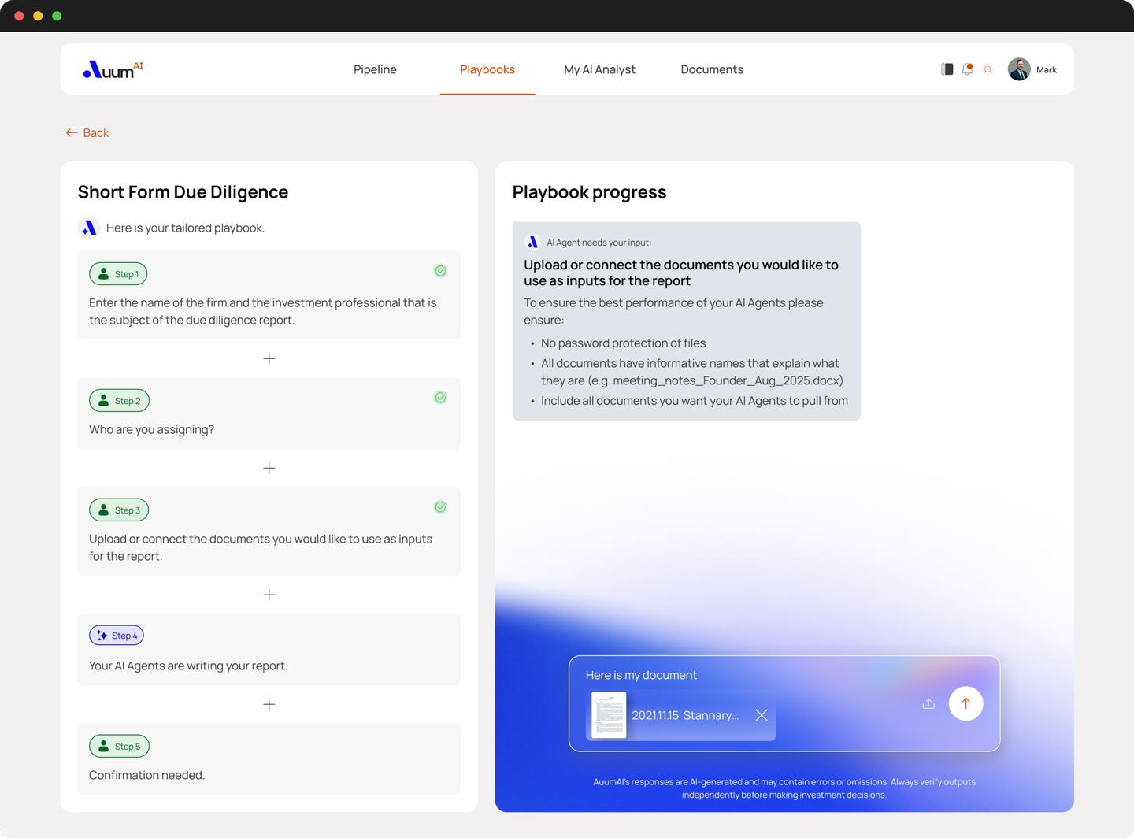The image size is (1134, 838).
Task: Open notifications bell icon
Action: coord(968,69)
